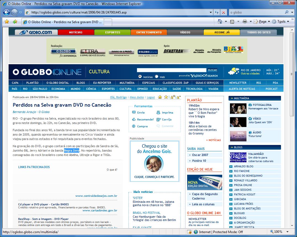Screen dimensions: 297x237
Task: Click the Buscar search button
Action: [212, 70]
